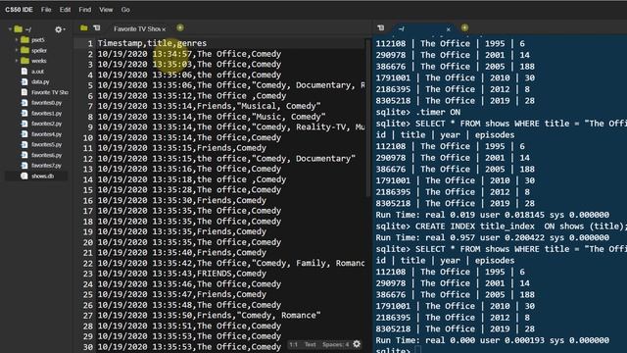Open favorites5.py file
The image size is (627, 353).
(x=46, y=144)
